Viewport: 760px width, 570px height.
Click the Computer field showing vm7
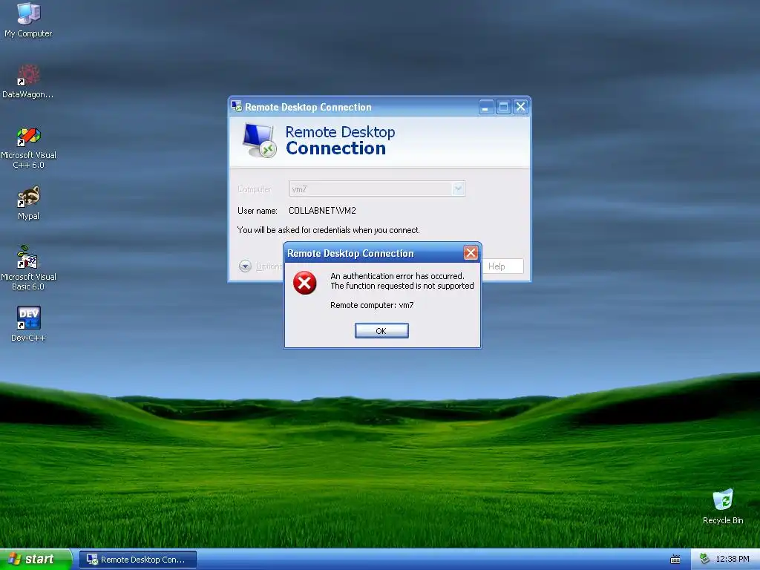tap(376, 189)
